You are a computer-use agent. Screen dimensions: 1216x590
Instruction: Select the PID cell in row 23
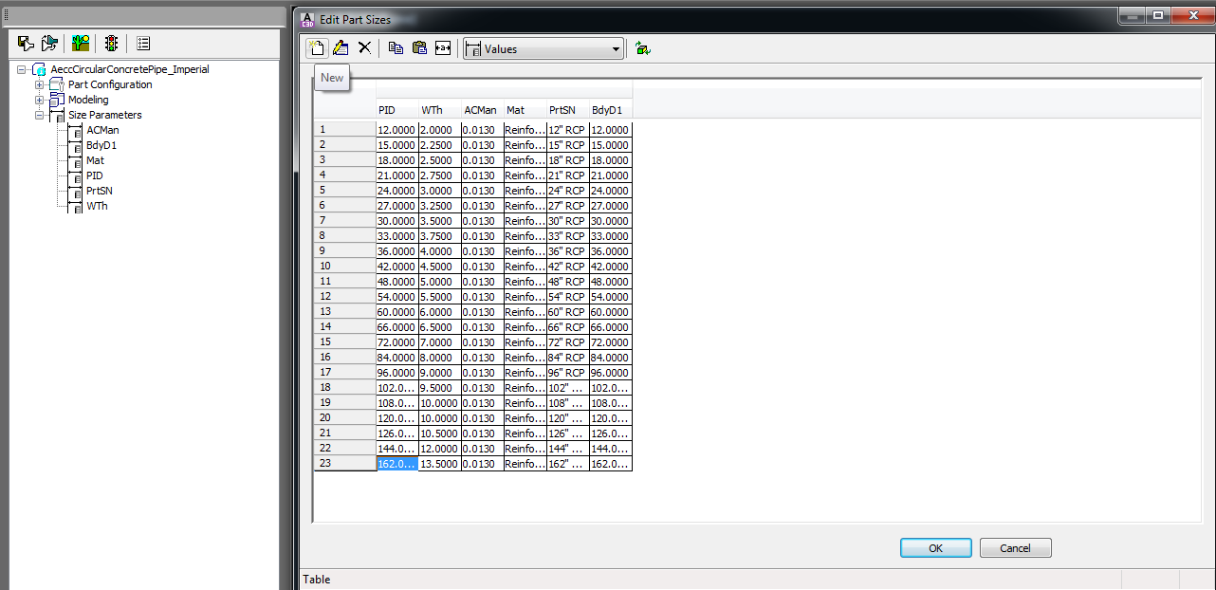click(396, 463)
